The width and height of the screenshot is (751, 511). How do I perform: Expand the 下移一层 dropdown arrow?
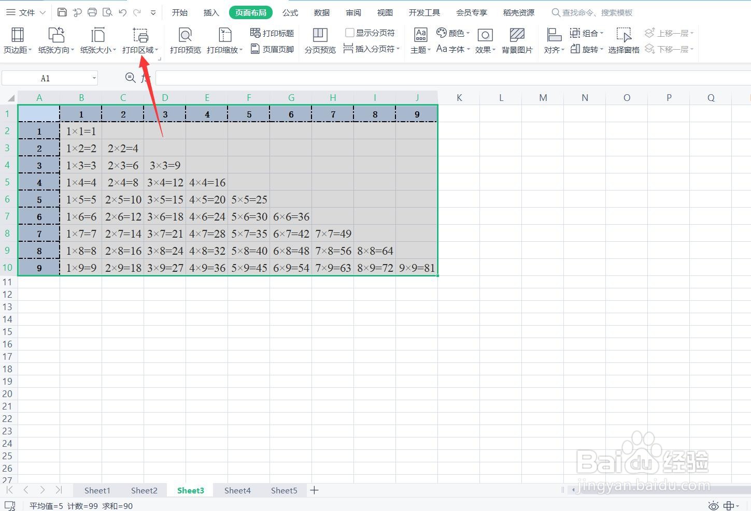[692, 49]
